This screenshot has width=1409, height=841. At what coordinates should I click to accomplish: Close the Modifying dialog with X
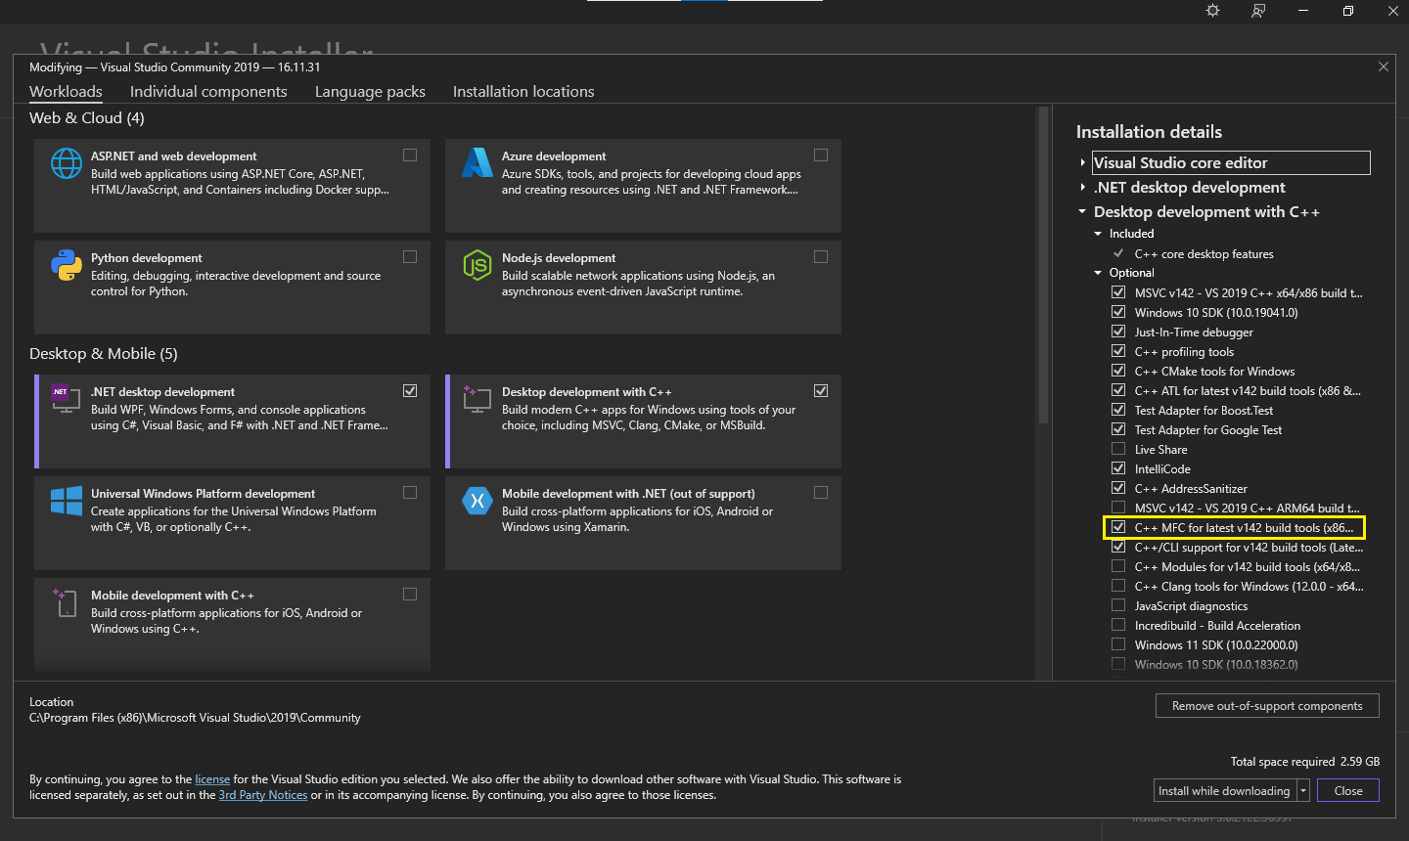pyautogui.click(x=1384, y=66)
